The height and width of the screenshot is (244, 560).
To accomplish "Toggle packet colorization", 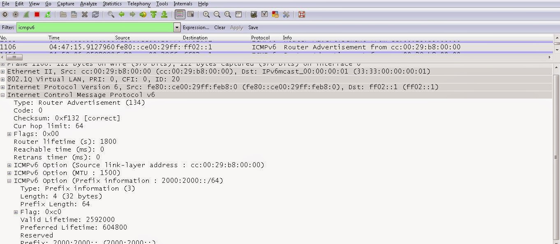I will point(180,14).
